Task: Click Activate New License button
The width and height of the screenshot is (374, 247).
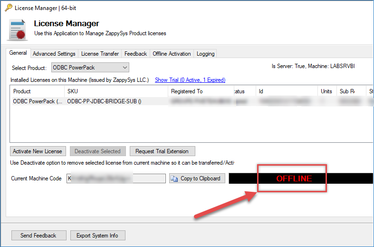Action: point(38,151)
